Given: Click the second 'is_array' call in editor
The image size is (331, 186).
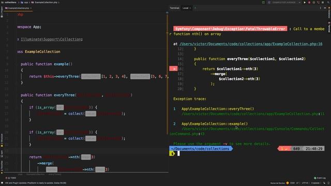Looking at the screenshot, I should coord(46,132).
